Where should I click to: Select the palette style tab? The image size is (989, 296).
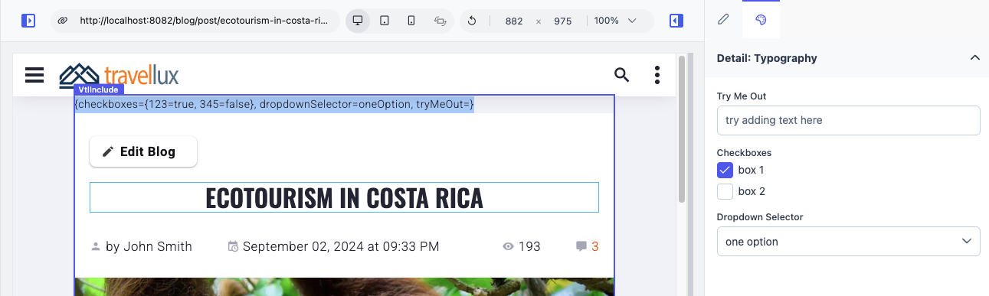761,20
